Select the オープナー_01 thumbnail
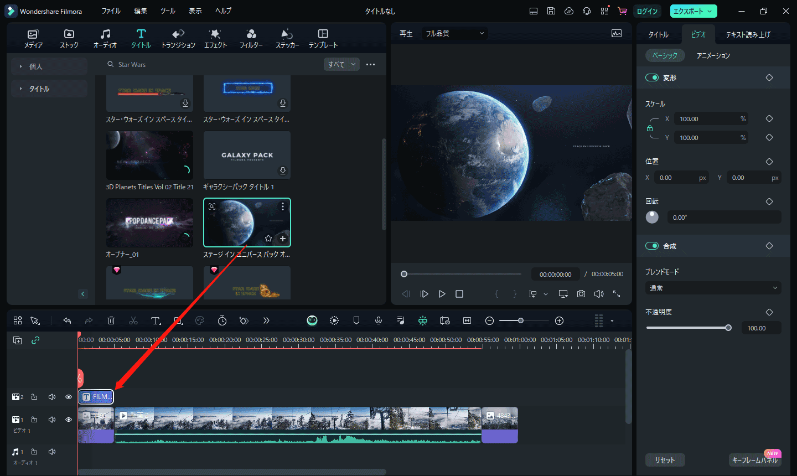The image size is (797, 476). 149,223
